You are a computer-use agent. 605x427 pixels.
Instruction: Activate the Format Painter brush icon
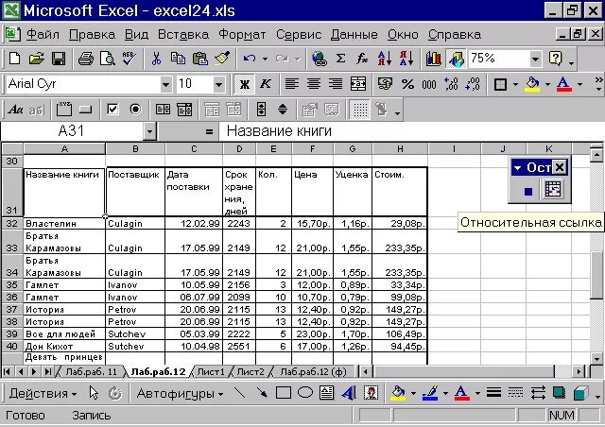223,59
